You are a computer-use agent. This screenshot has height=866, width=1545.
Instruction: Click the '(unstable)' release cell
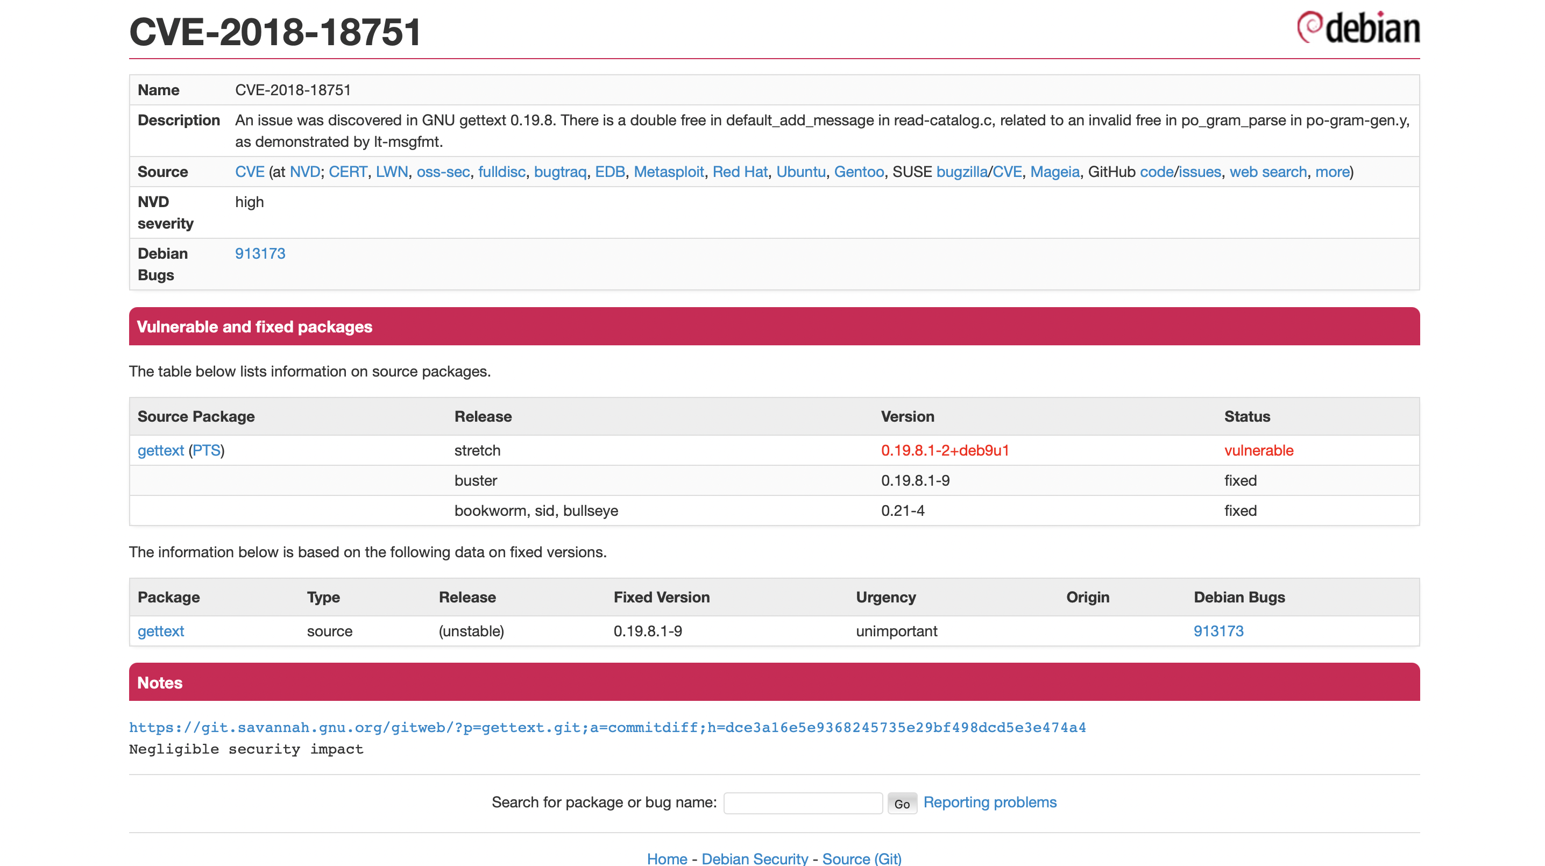pyautogui.click(x=471, y=631)
